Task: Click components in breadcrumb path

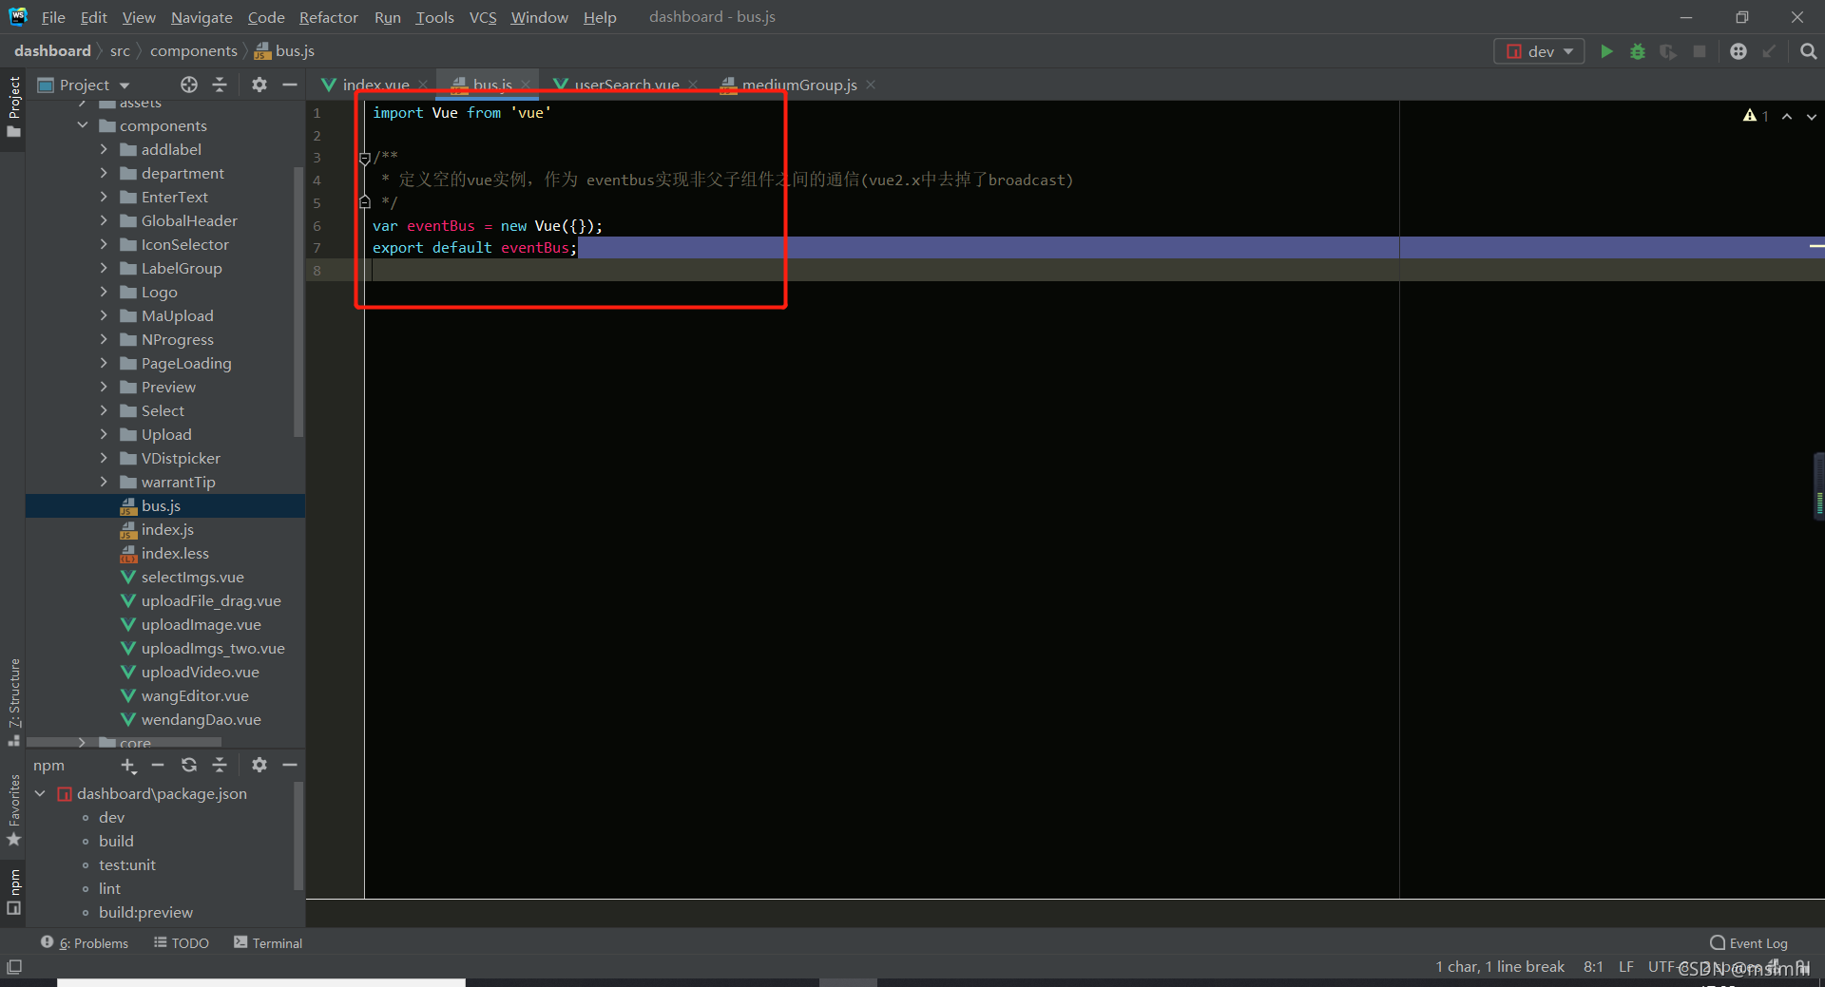Action: click(x=194, y=51)
